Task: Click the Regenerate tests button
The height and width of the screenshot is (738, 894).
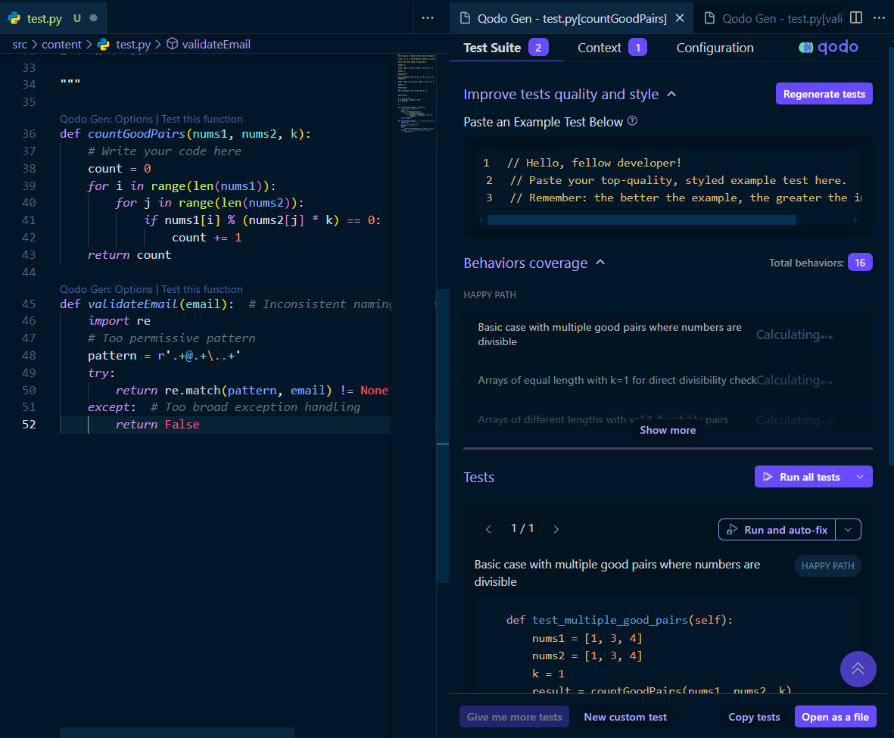Action: point(824,94)
